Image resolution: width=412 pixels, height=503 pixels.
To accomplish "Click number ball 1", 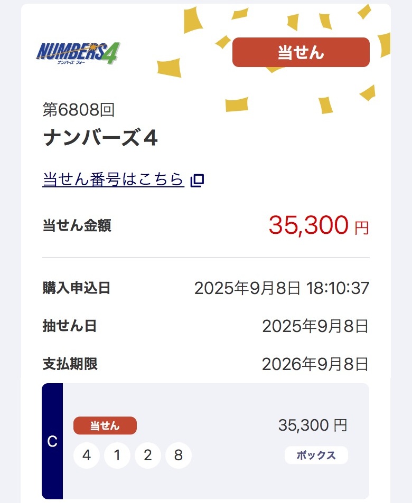I will pyautogui.click(x=117, y=455).
